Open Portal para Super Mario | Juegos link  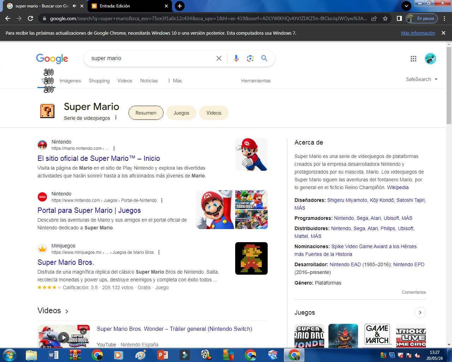89,210
